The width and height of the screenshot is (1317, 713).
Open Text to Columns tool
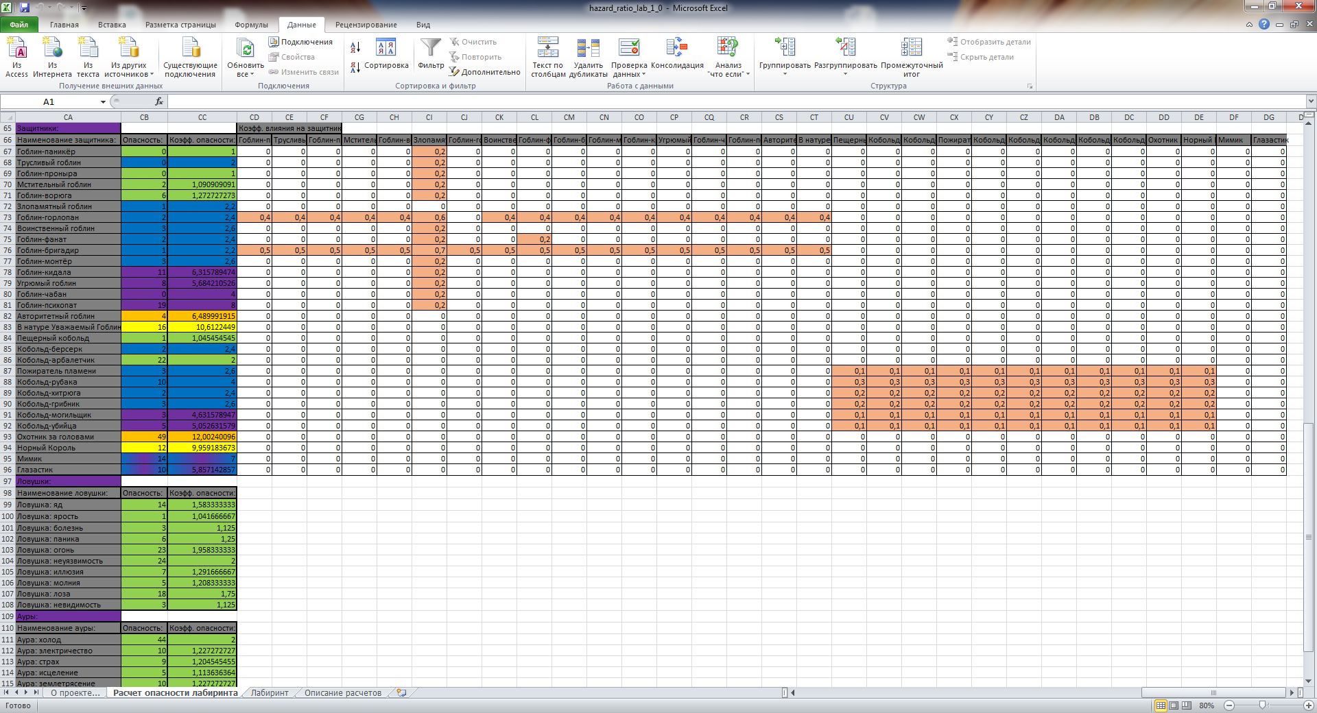[548, 48]
